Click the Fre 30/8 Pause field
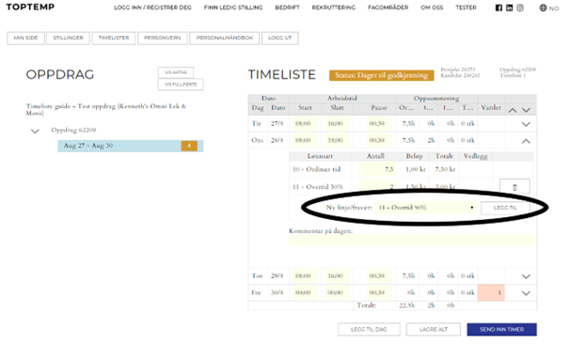The image size is (569, 358). (x=378, y=293)
